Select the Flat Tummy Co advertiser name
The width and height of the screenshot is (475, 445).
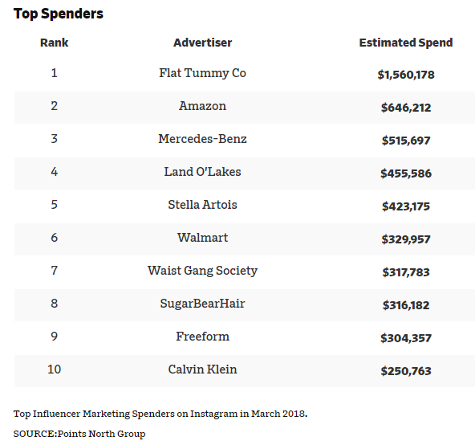(x=202, y=73)
